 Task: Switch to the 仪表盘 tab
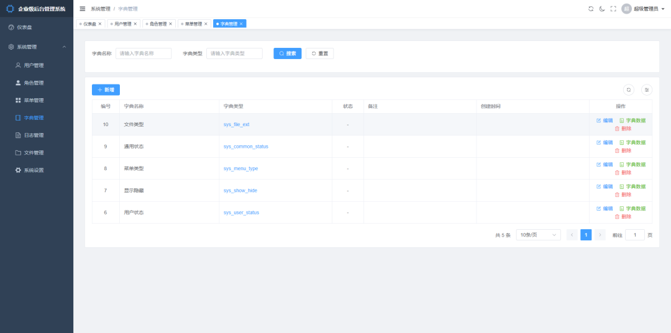89,24
